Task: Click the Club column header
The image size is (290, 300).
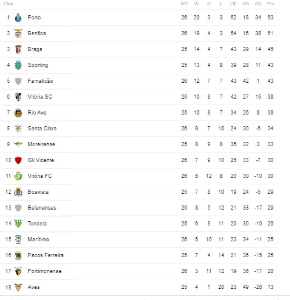Action: 8,4
